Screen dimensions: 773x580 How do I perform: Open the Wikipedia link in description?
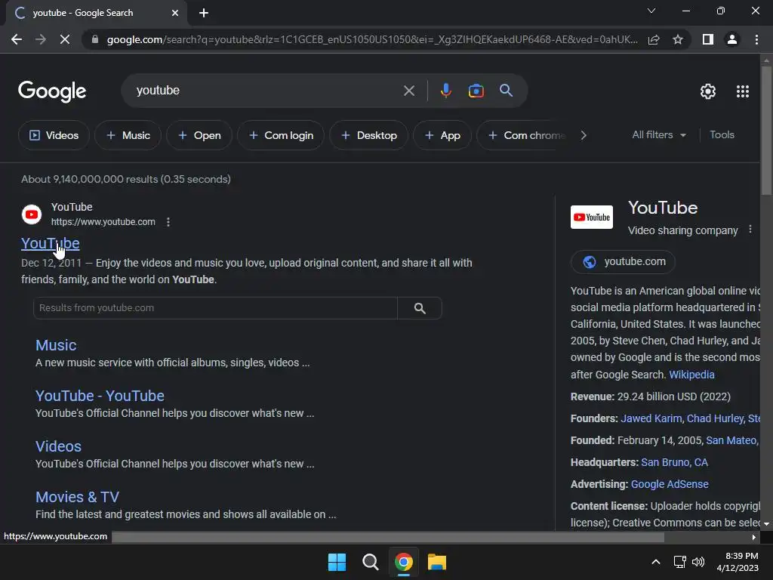click(x=691, y=375)
